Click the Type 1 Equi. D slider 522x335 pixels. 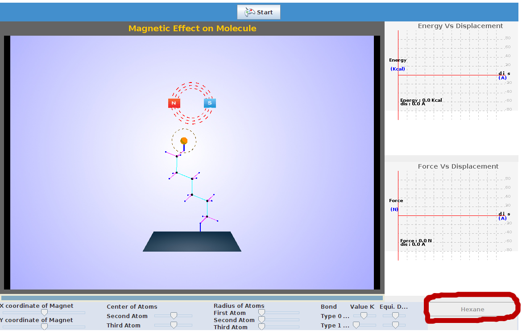point(395,325)
